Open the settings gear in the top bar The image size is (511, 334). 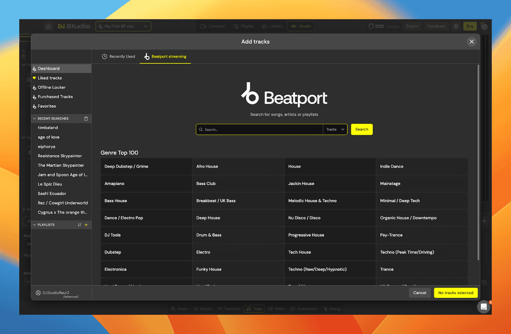coord(456,26)
